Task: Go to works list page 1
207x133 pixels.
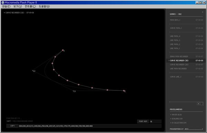Action: pyautogui.click(x=198, y=104)
